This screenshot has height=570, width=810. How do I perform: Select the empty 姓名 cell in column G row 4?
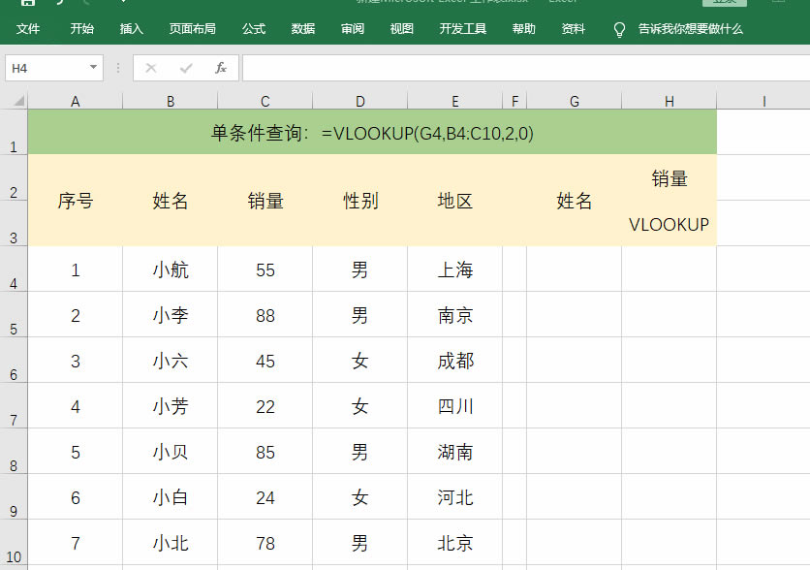[x=574, y=269]
